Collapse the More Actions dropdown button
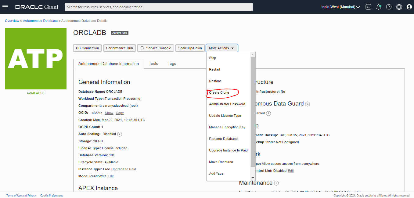This screenshot has width=414, height=198. (x=222, y=48)
